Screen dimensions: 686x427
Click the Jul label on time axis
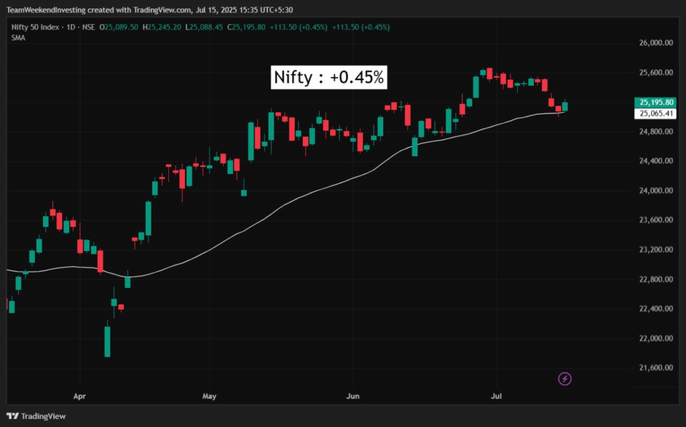pos(496,396)
